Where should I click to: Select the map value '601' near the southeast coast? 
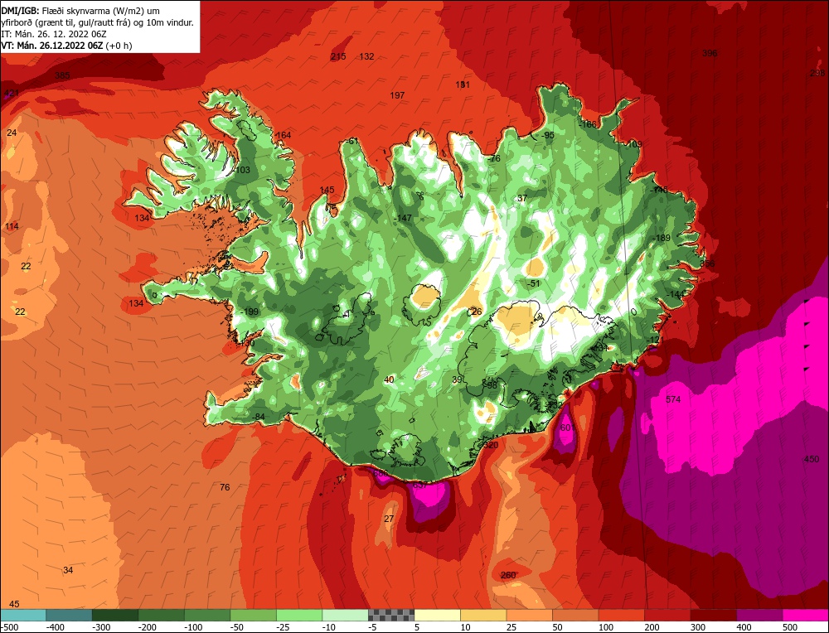567,428
